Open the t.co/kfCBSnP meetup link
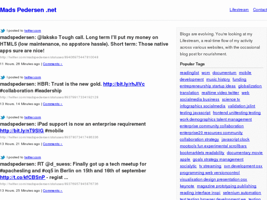The width and height of the screenshot is (267, 200). coord(22,177)
